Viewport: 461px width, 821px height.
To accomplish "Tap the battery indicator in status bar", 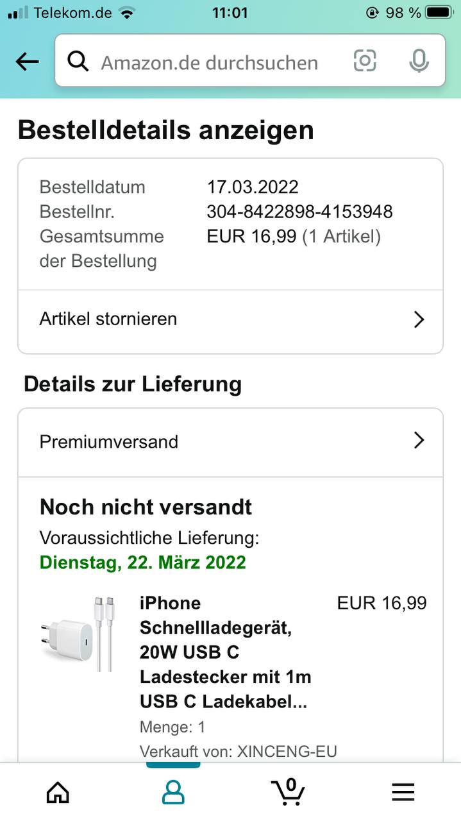I will pyautogui.click(x=439, y=12).
